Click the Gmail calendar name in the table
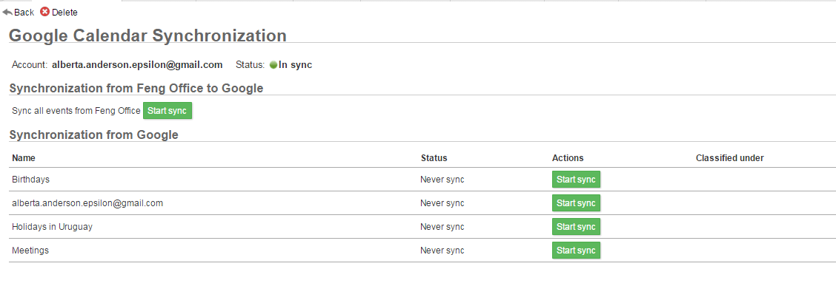Image resolution: width=836 pixels, height=303 pixels. pos(87,203)
